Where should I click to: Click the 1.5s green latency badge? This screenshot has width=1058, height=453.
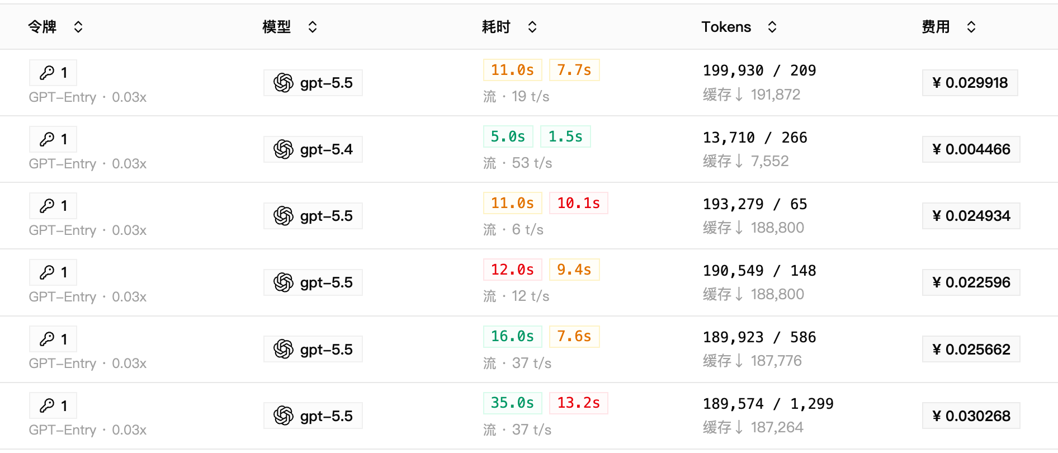(x=565, y=136)
